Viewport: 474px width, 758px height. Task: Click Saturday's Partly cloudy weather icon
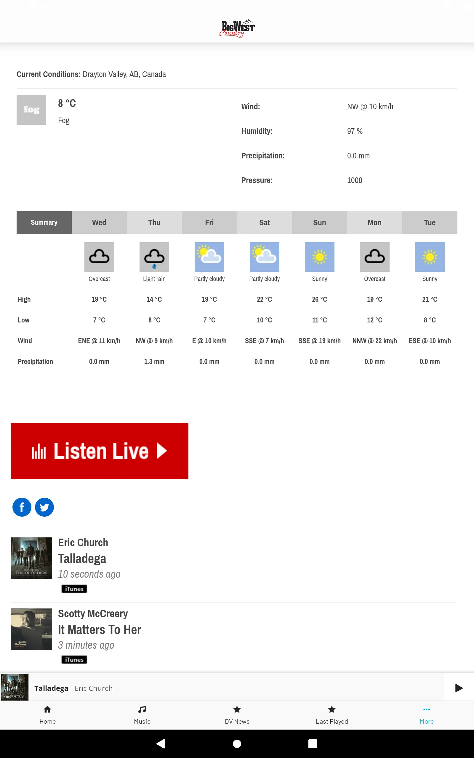[x=265, y=257]
